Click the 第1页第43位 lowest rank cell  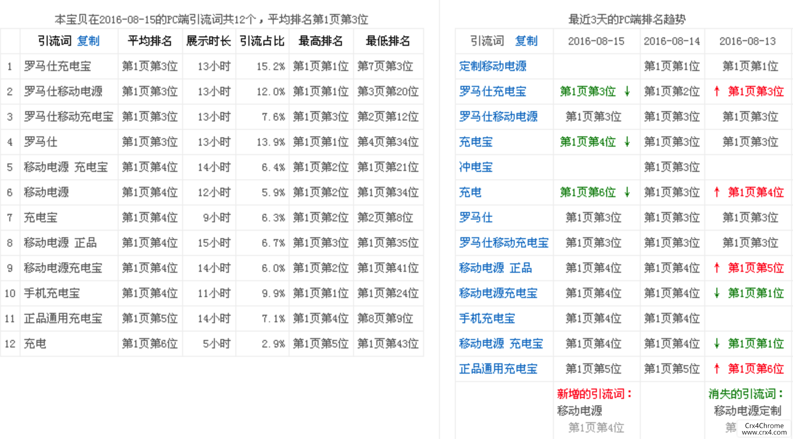[x=388, y=344]
